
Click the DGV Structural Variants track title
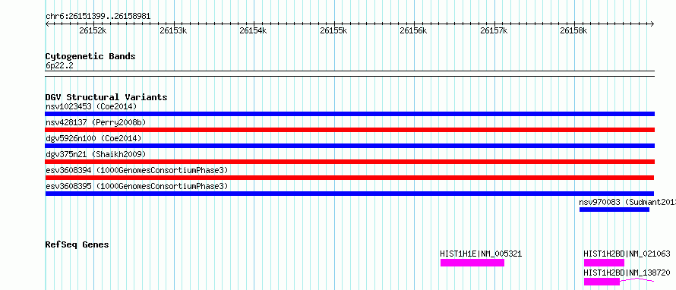pos(106,97)
